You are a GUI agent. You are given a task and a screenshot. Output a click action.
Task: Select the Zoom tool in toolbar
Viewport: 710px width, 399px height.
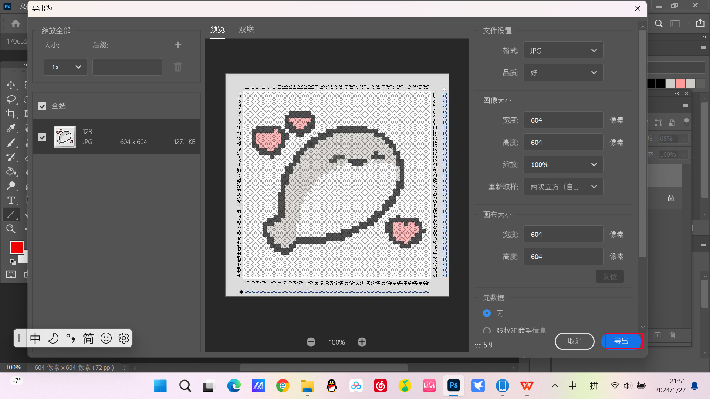(x=11, y=229)
